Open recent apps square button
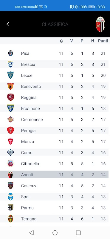 pos(78,233)
